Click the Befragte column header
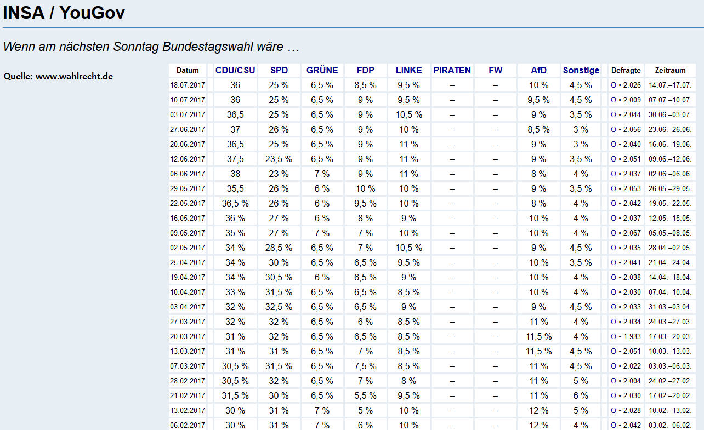 click(626, 70)
